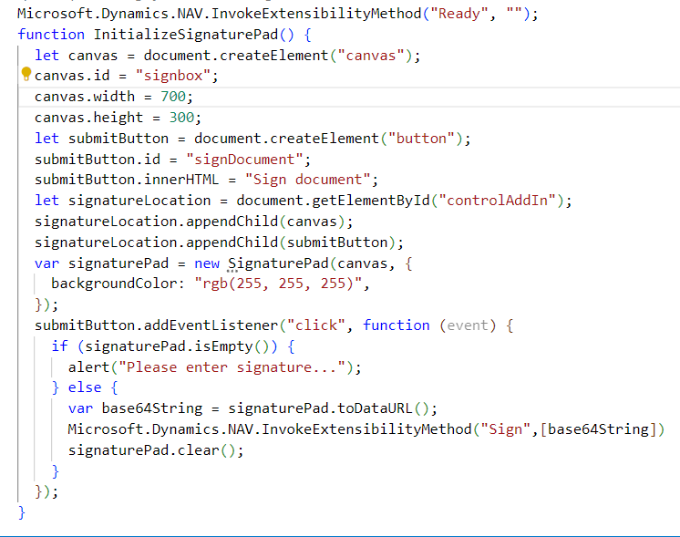The height and width of the screenshot is (537, 680).
Task: Click the "Sign document" string
Action: [307, 180]
